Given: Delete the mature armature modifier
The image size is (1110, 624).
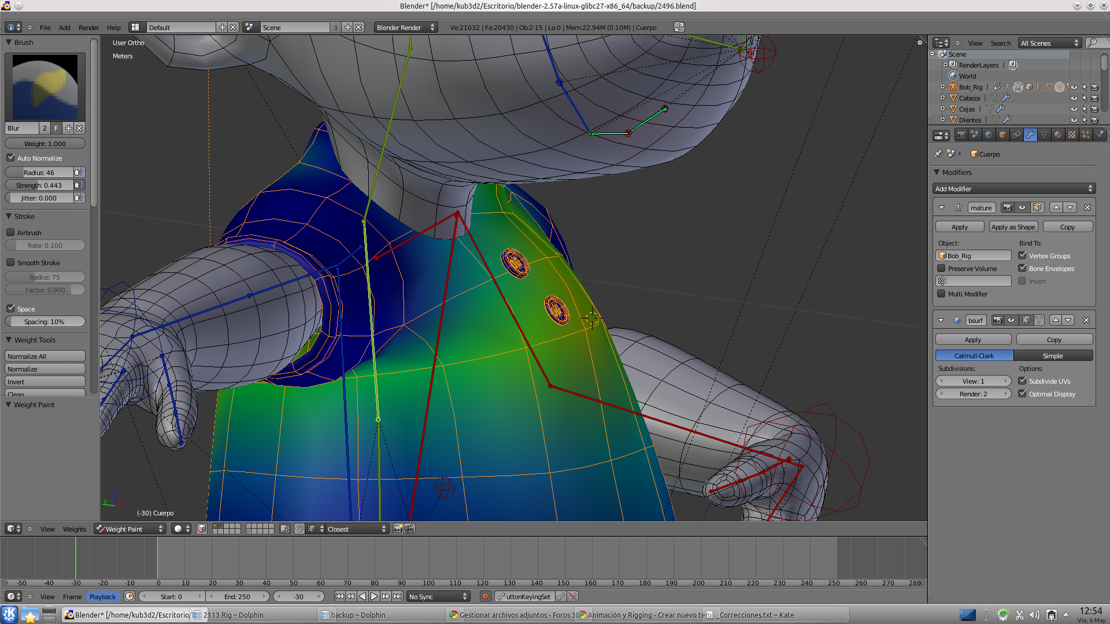Looking at the screenshot, I should (x=1087, y=207).
